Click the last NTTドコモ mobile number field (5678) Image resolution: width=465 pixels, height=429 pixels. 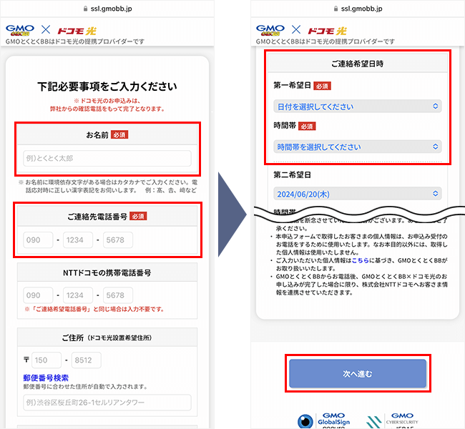[118, 295]
